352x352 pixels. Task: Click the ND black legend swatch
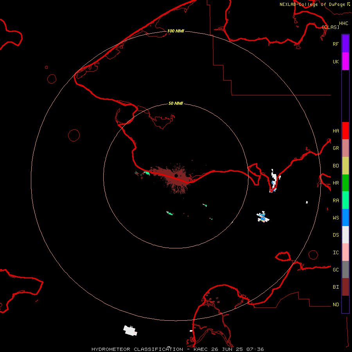point(345,304)
